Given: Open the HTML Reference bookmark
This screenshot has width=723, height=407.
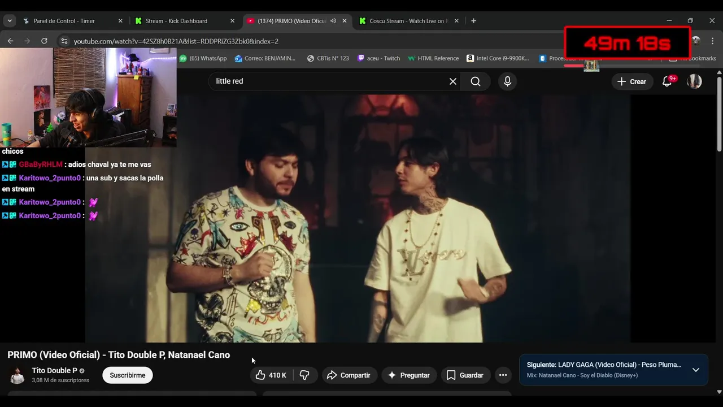Looking at the screenshot, I should 433,58.
